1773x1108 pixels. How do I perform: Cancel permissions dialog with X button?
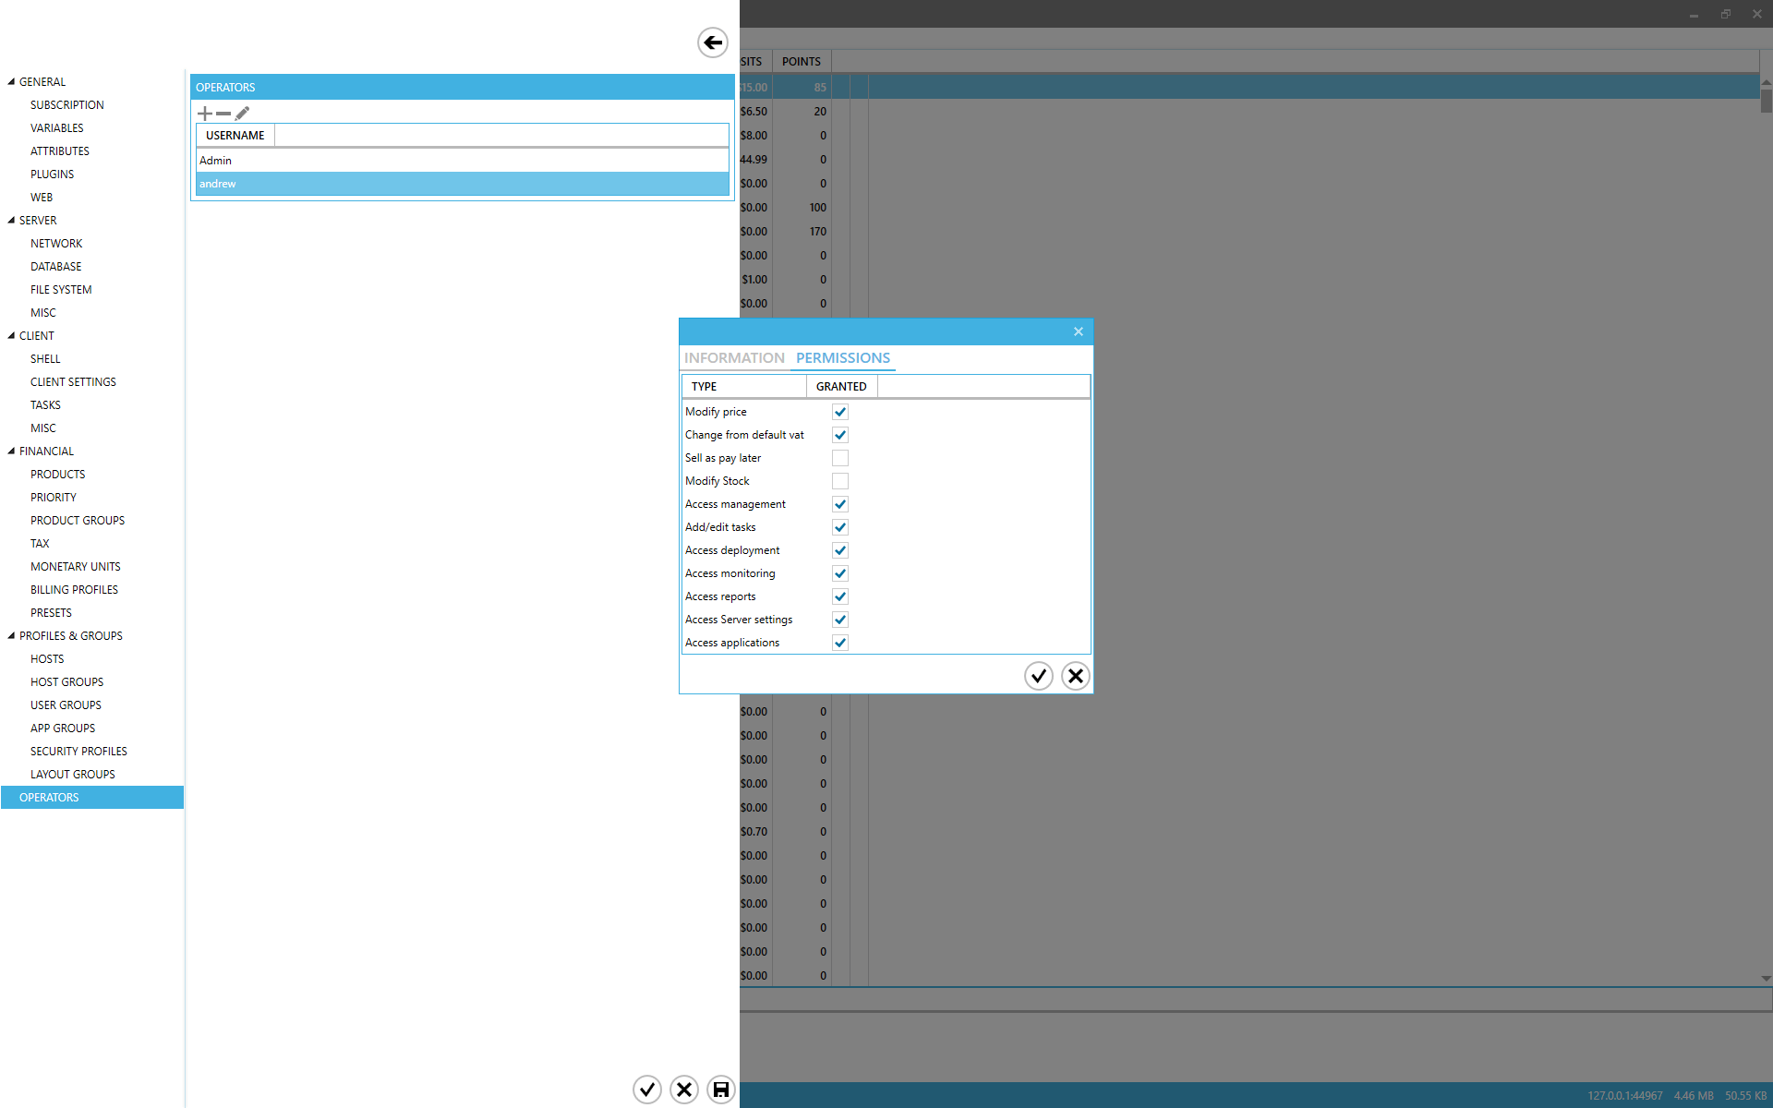[x=1075, y=676]
